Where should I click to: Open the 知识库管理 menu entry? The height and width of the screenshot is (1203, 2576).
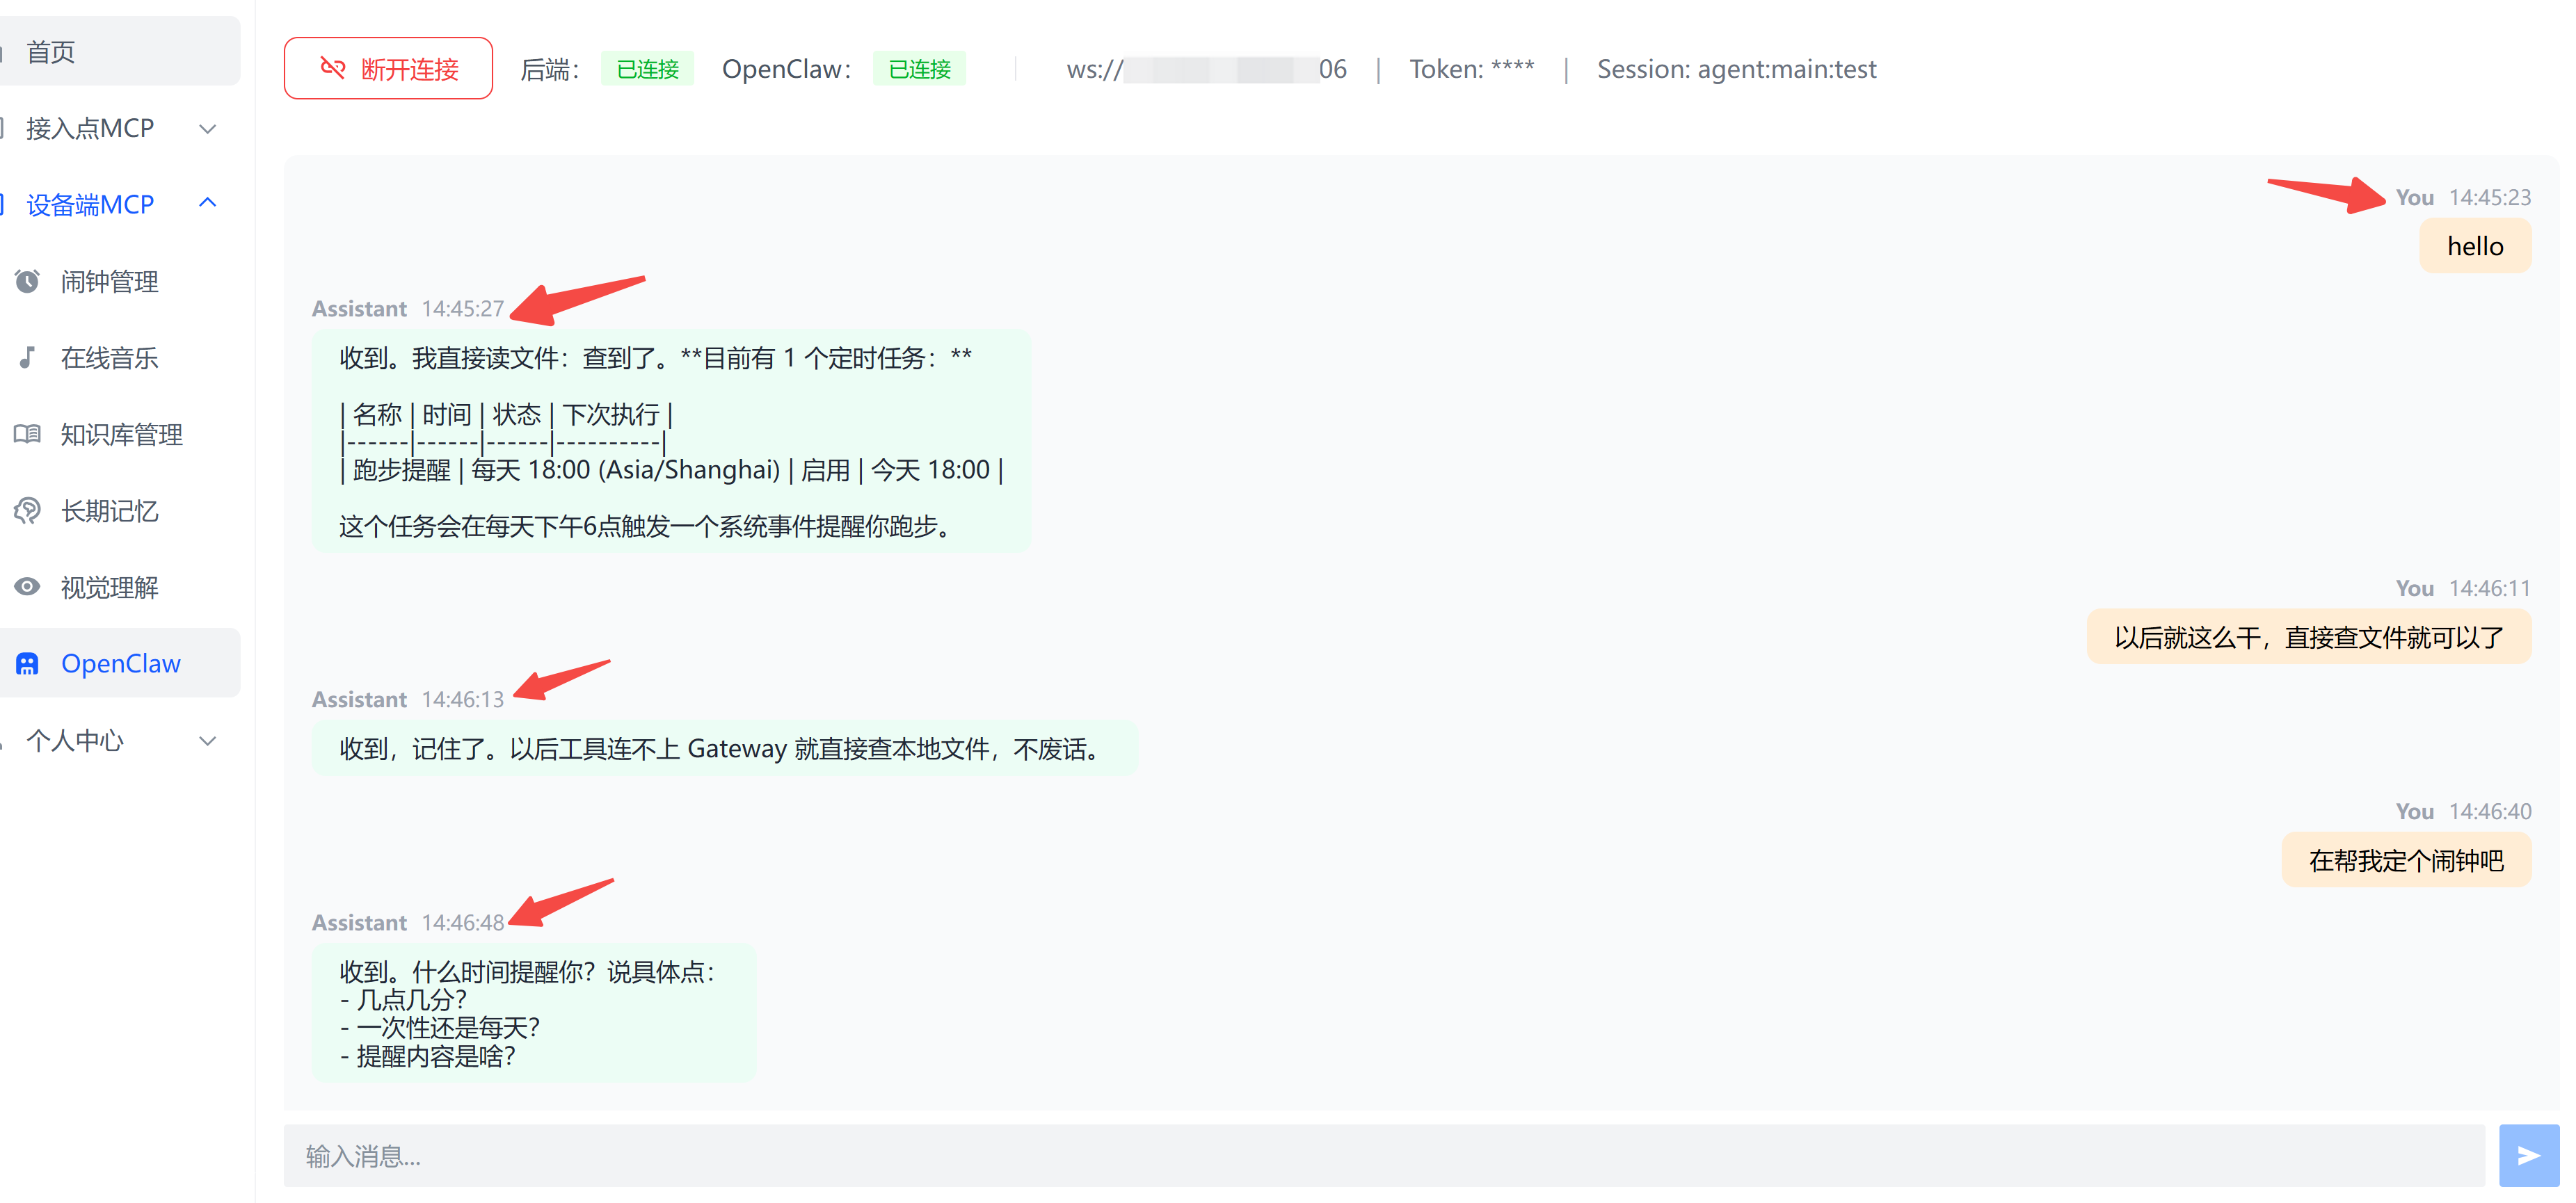click(x=121, y=434)
